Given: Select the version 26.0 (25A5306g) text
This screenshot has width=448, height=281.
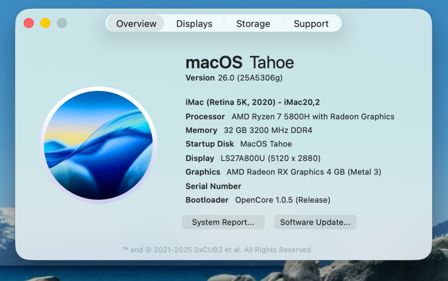Looking at the screenshot, I should [234, 78].
